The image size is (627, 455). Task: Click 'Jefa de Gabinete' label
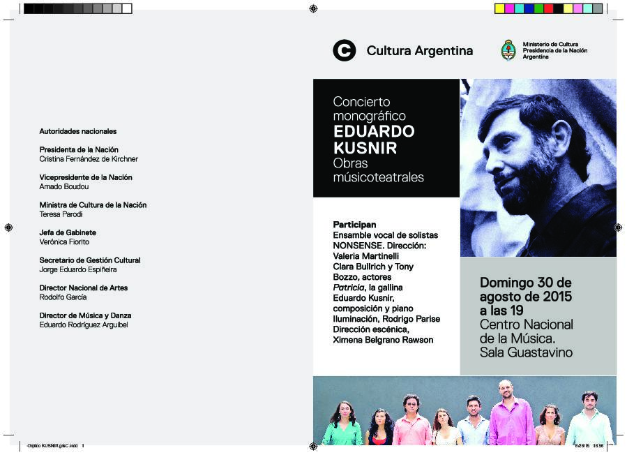(68, 232)
